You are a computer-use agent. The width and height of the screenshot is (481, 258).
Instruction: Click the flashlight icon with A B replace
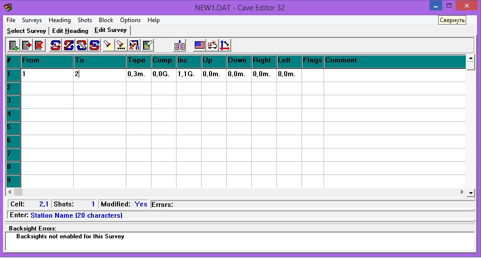point(134,46)
